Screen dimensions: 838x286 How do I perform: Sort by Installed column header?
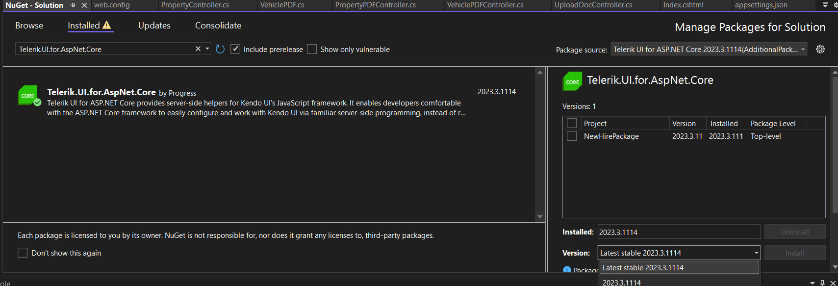pyautogui.click(x=727, y=123)
